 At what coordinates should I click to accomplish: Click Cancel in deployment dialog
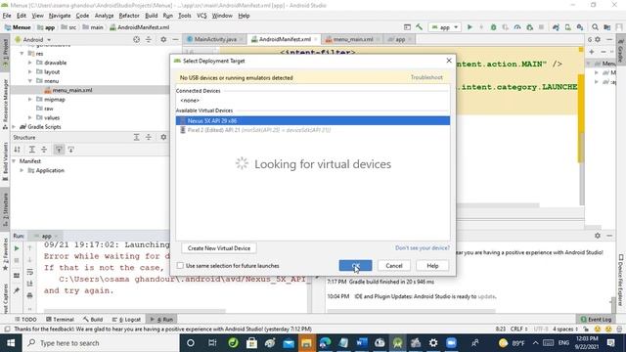[393, 265]
